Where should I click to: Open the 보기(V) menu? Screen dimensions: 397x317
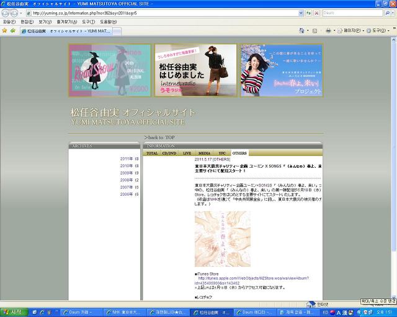click(45, 22)
